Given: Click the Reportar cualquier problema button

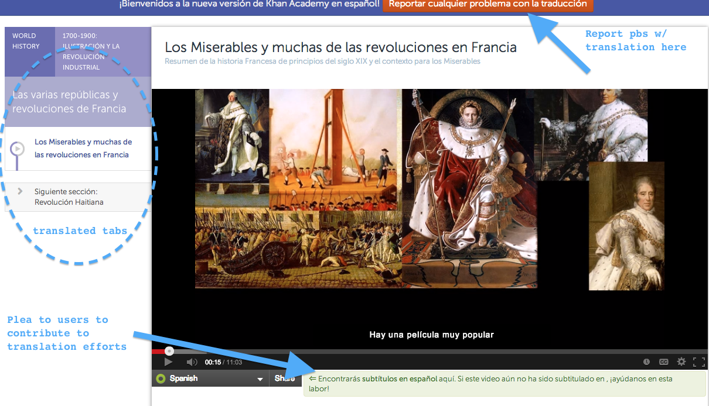Looking at the screenshot, I should [488, 5].
